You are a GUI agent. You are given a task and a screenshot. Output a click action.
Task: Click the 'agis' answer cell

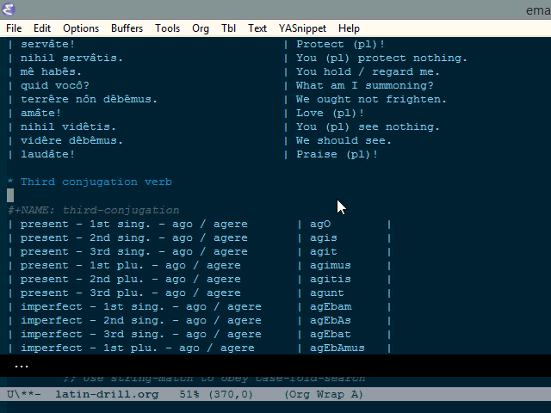(x=324, y=237)
